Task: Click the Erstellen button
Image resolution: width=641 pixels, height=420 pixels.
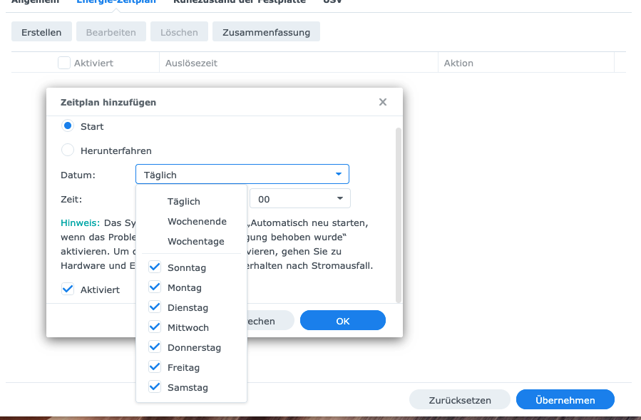Action: [x=41, y=32]
